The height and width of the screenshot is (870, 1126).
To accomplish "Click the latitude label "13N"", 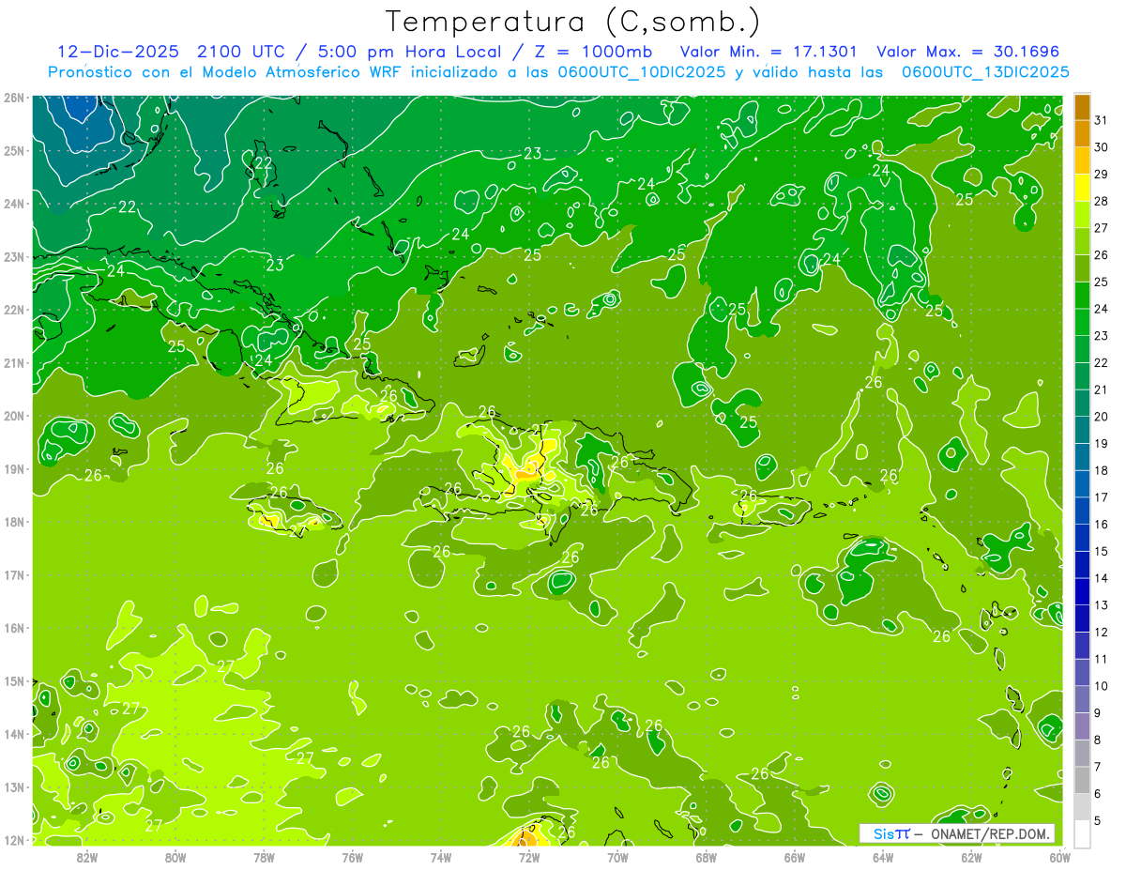I will pyautogui.click(x=13, y=787).
